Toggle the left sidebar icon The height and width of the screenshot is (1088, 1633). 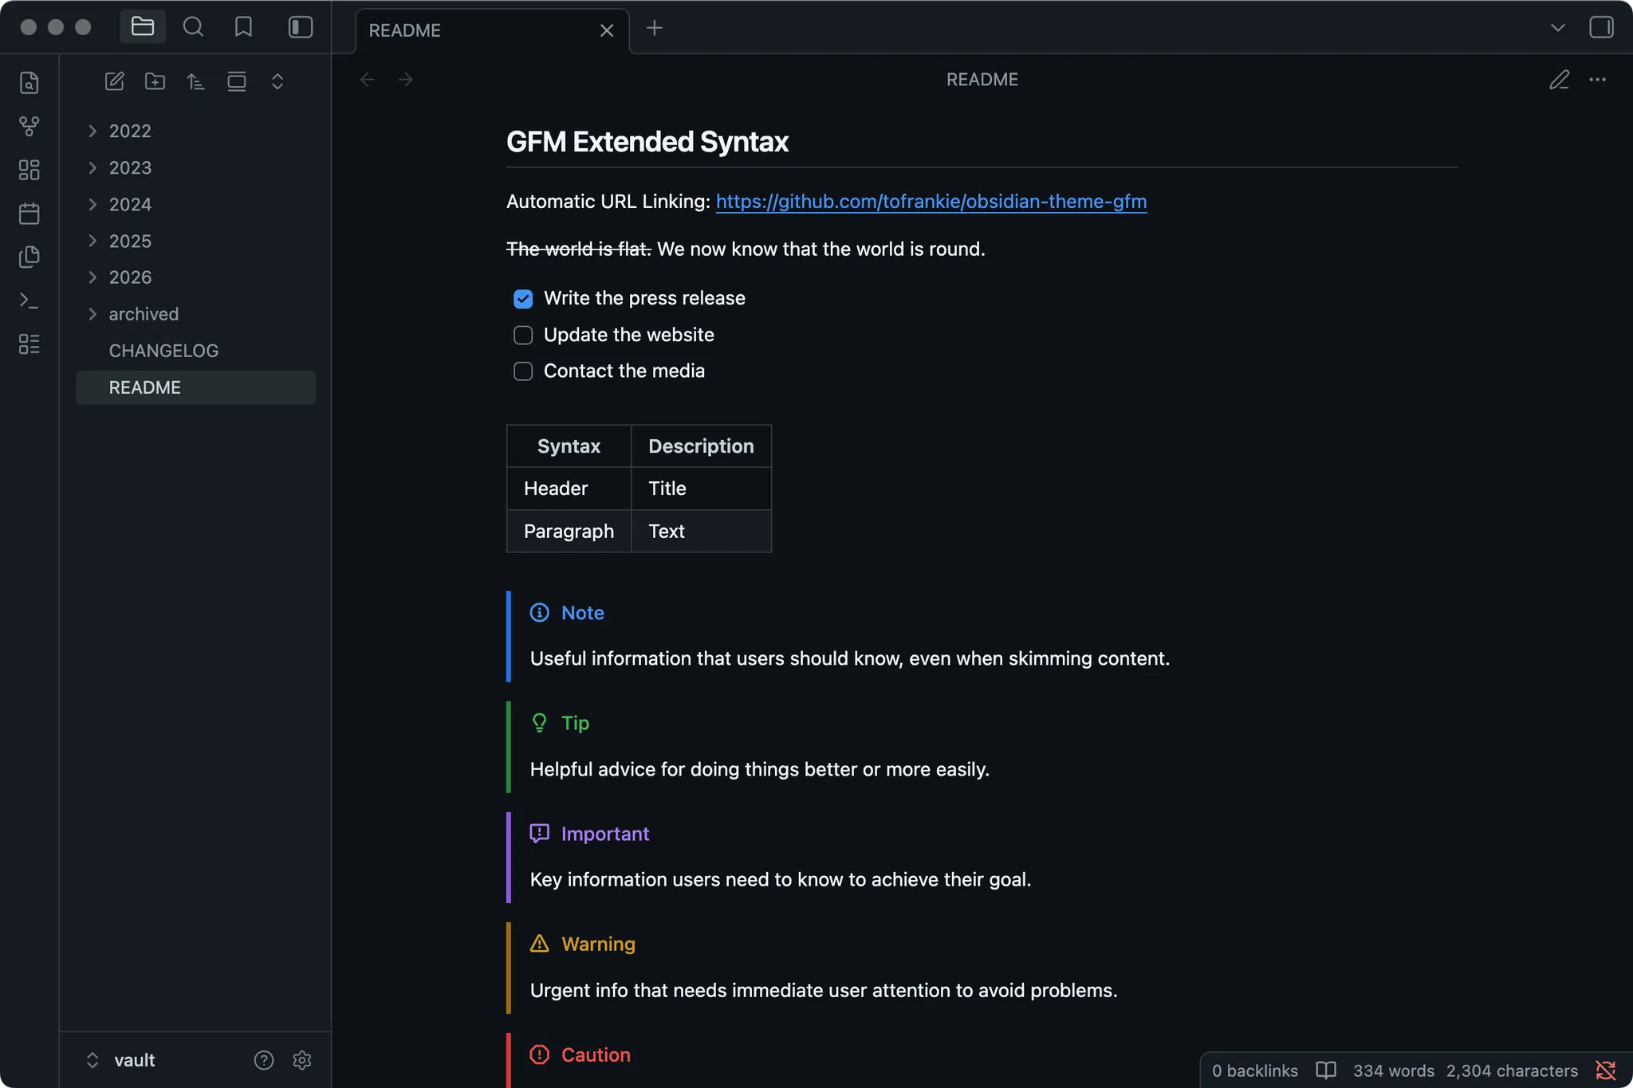pos(300,27)
